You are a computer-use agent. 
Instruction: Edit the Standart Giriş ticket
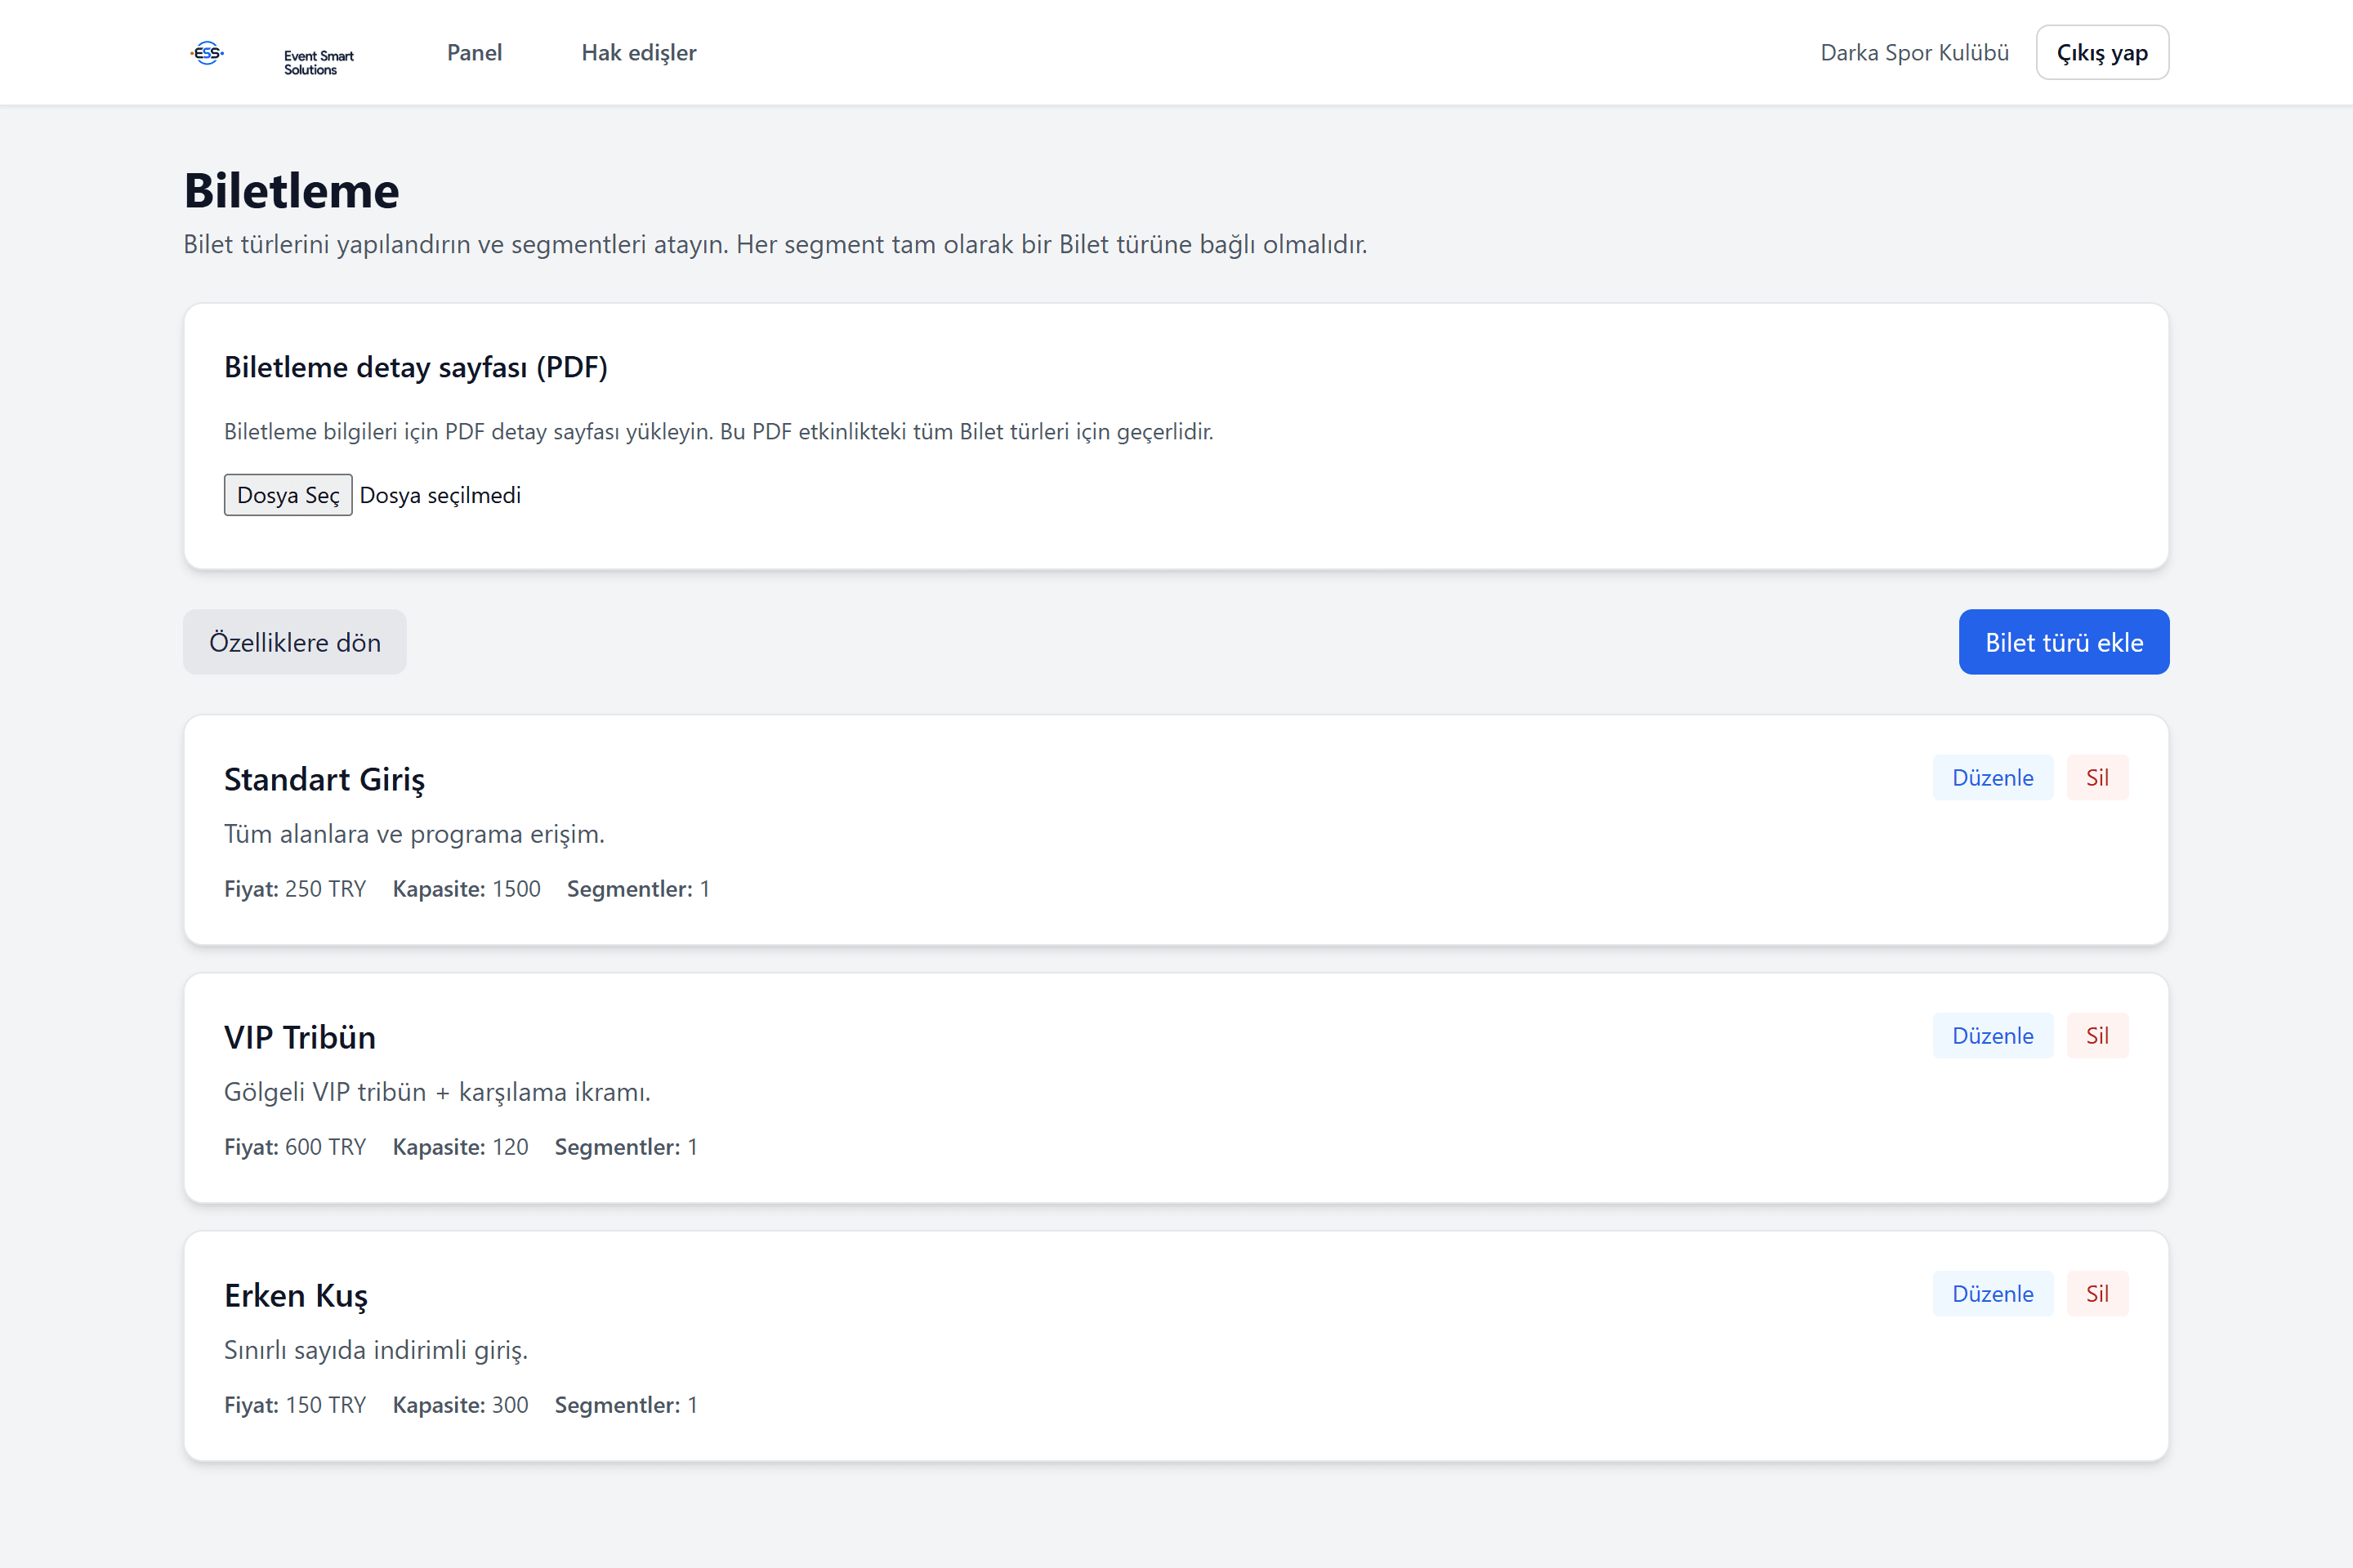[1992, 777]
